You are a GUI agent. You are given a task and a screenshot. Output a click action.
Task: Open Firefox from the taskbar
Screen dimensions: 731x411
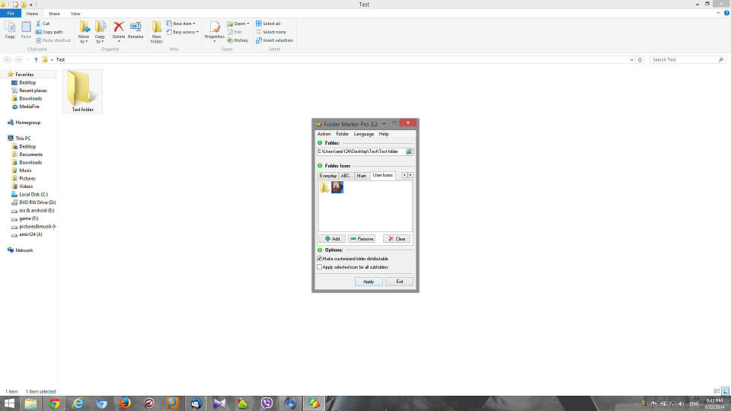(125, 403)
